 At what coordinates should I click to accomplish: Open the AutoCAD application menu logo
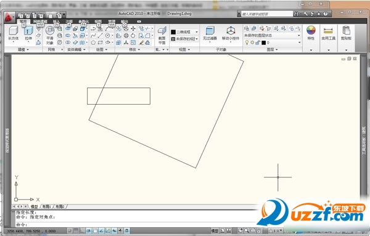pyautogui.click(x=9, y=17)
